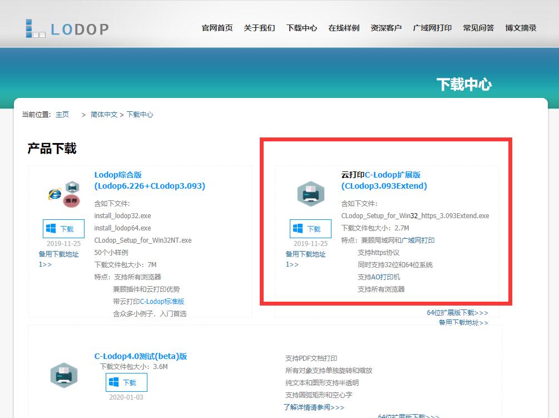The width and height of the screenshot is (559, 418).
Task: Click the Windows logo in the beta download button
Action: click(x=113, y=382)
